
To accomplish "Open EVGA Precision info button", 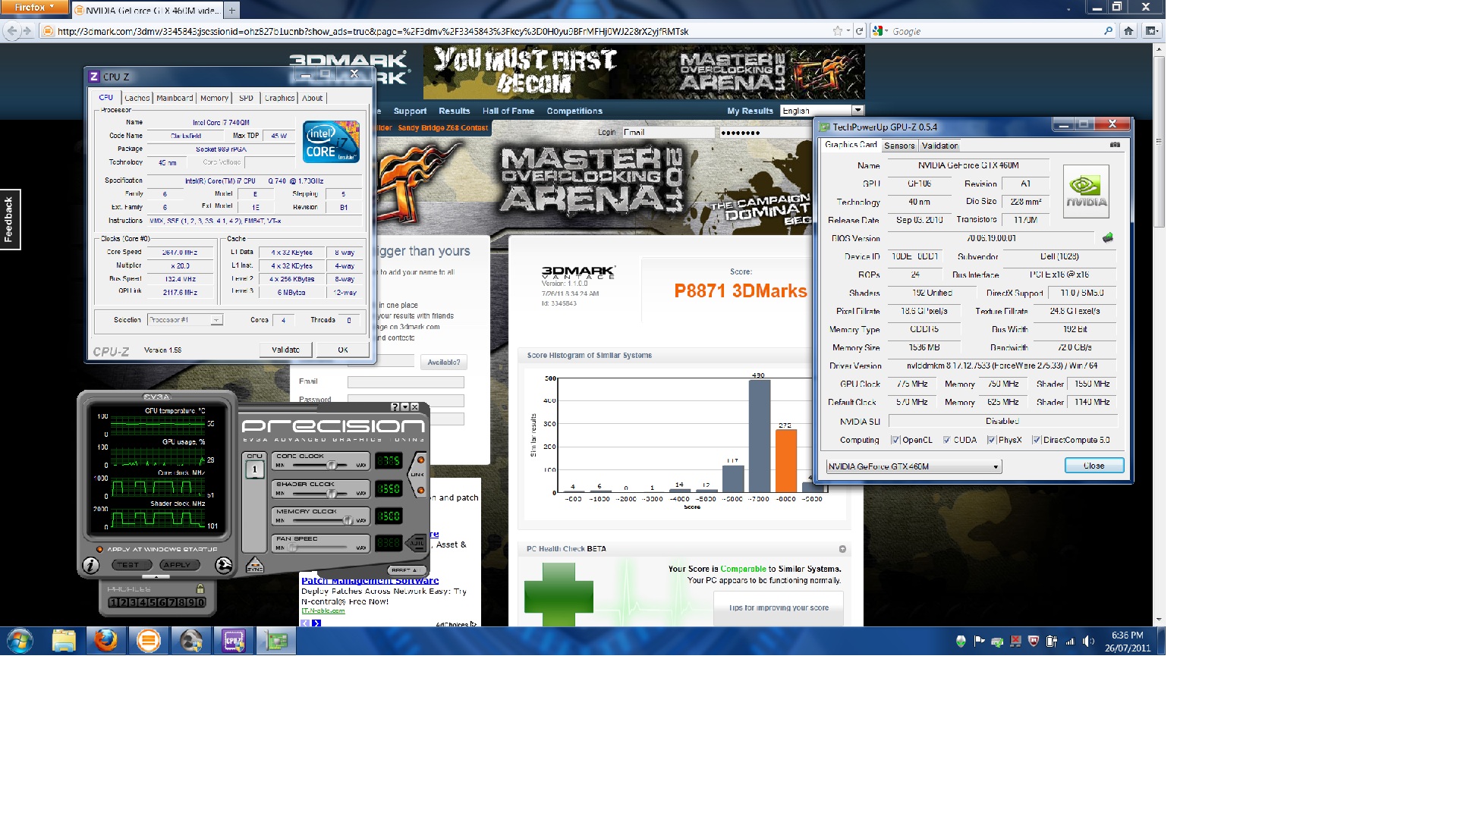I will (x=91, y=565).
